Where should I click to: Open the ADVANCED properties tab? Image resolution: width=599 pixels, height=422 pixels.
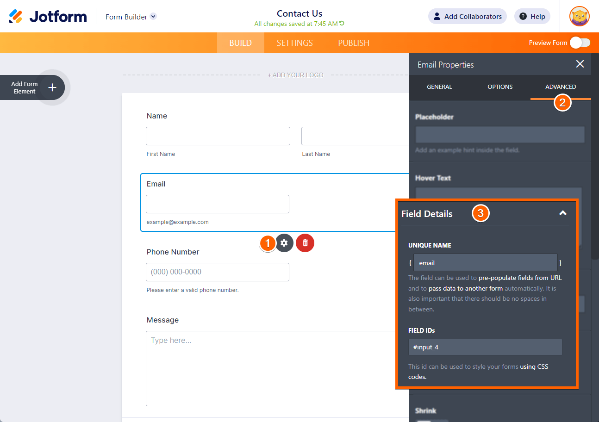(561, 87)
